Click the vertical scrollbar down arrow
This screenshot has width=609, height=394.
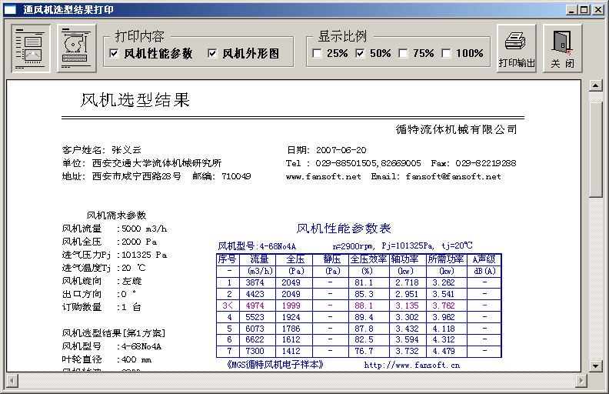coord(595,366)
